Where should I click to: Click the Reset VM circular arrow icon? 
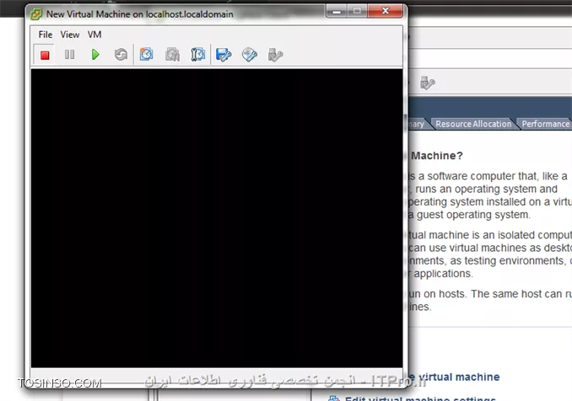(x=121, y=55)
